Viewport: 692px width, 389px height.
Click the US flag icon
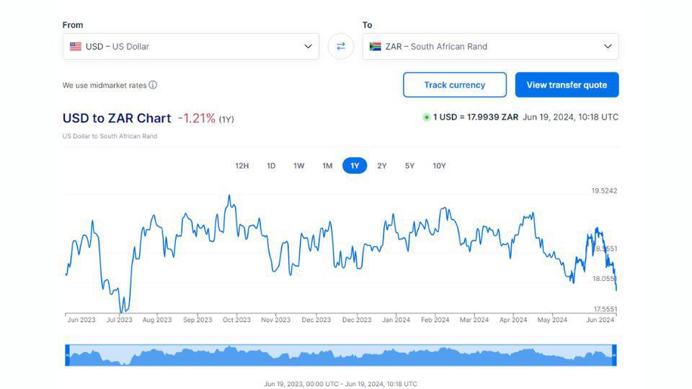point(76,46)
